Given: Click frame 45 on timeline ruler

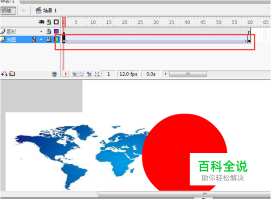Looking at the screenshot, I should (x=203, y=22).
